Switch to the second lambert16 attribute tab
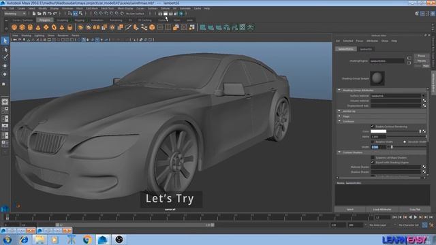The height and width of the screenshot is (245, 436). click(366, 49)
